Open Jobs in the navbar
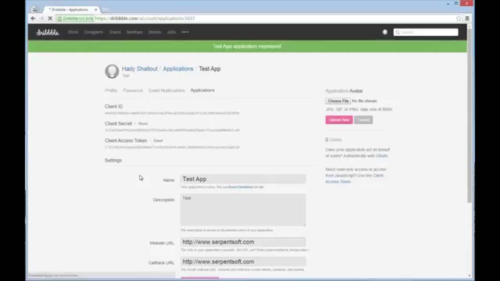500x281 pixels. click(x=171, y=32)
